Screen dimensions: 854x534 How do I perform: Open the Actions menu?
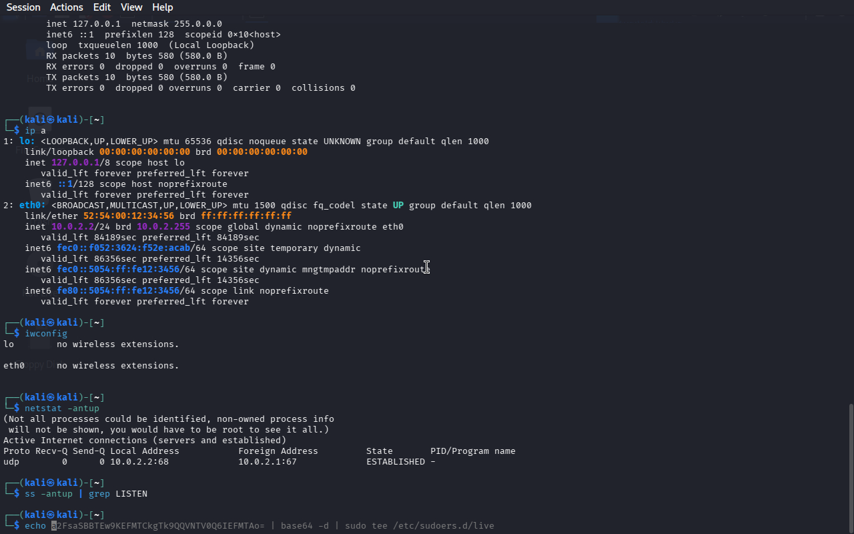pyautogui.click(x=67, y=7)
